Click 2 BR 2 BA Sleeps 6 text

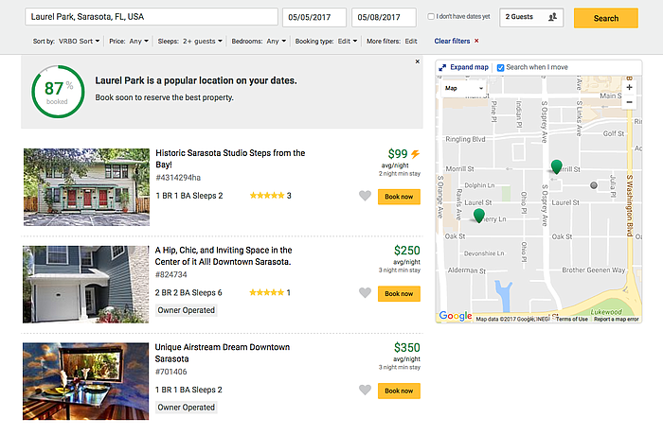[188, 292]
